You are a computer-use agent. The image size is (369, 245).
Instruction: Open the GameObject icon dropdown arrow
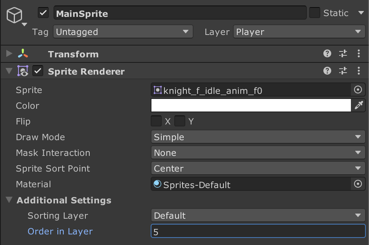pos(24,24)
